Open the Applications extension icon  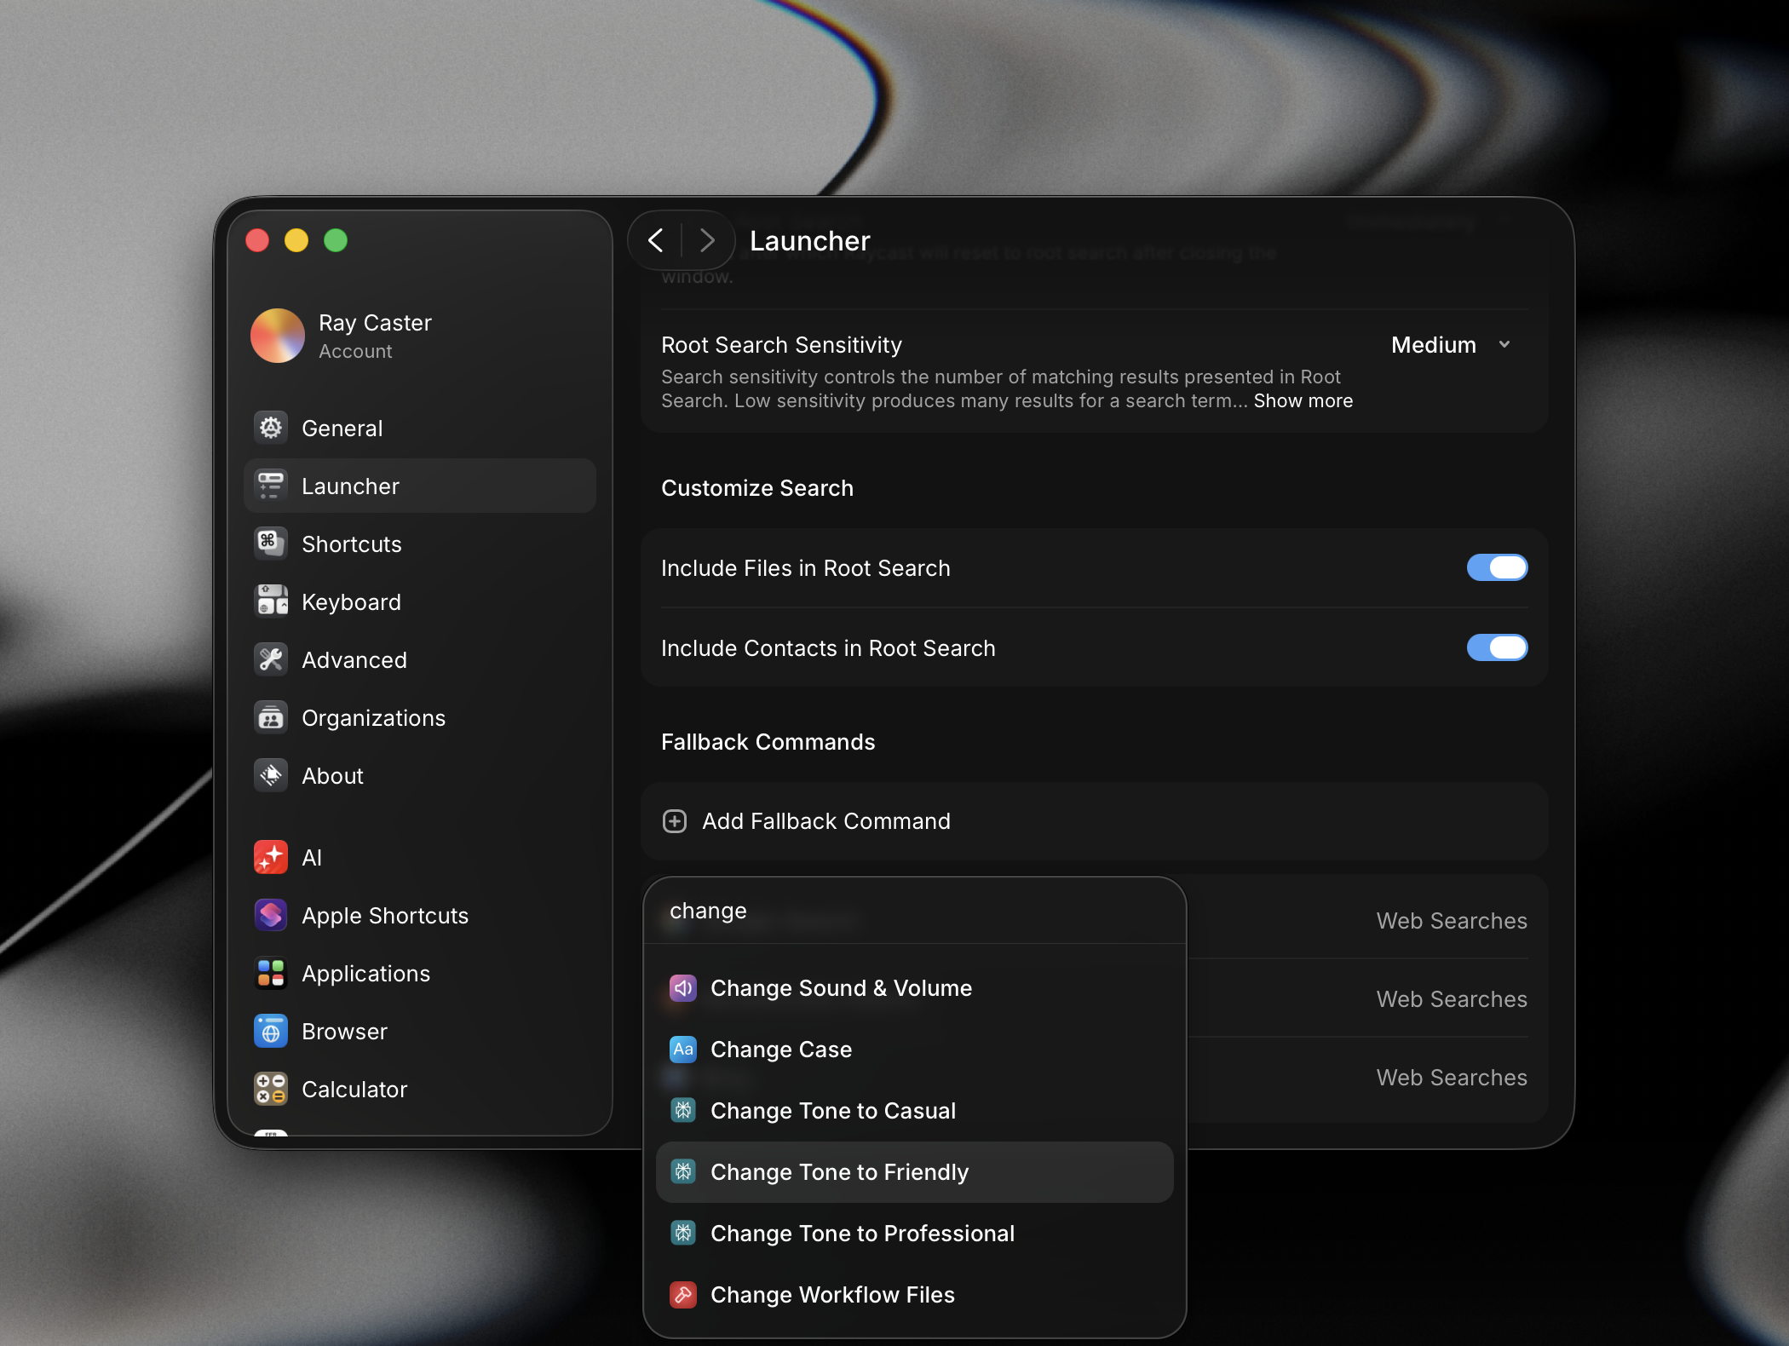(271, 973)
